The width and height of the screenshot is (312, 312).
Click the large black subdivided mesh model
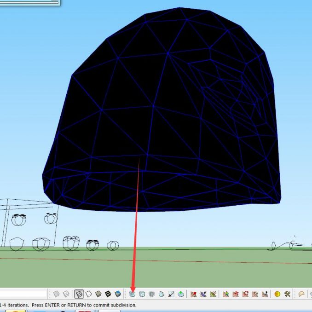click(162, 110)
